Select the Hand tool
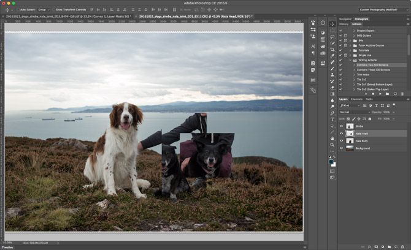The width and height of the screenshot is (411, 250). (332, 138)
